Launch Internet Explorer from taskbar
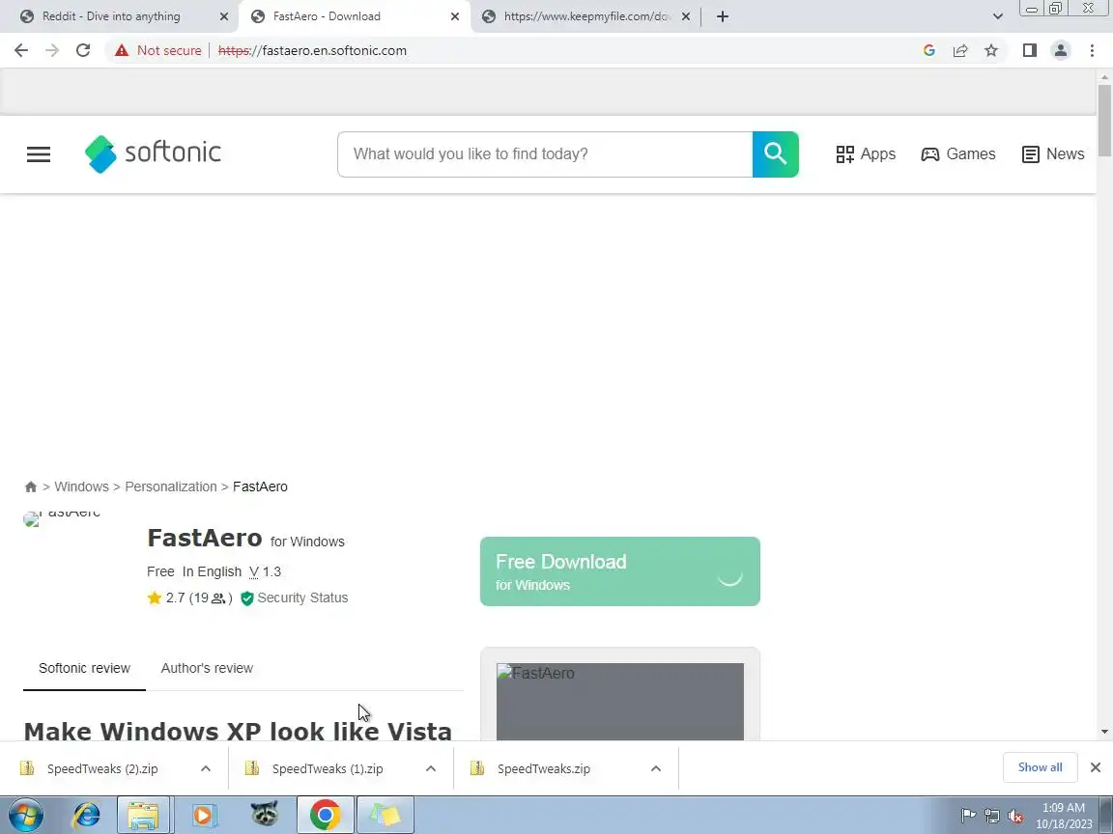1113x834 pixels. [87, 815]
